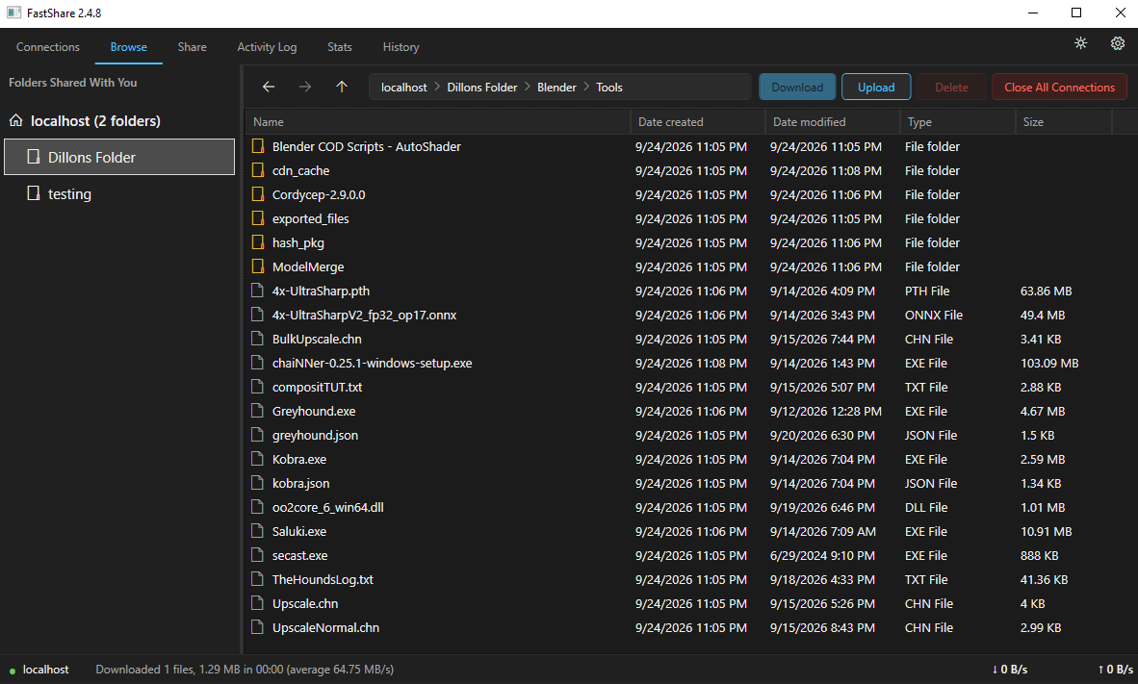Click localhost label in status bar
1138x684 pixels.
coord(45,669)
